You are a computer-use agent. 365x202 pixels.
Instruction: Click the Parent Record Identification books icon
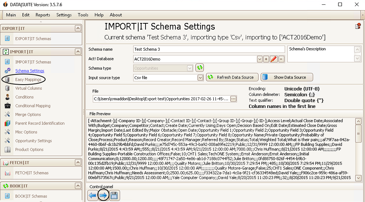7,123
